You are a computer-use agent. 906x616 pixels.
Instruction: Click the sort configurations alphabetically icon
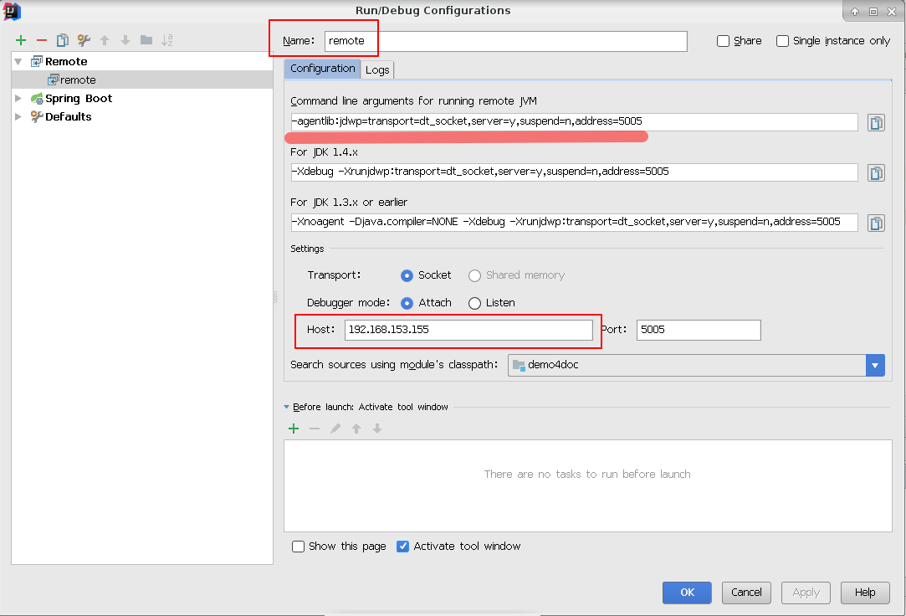click(167, 40)
